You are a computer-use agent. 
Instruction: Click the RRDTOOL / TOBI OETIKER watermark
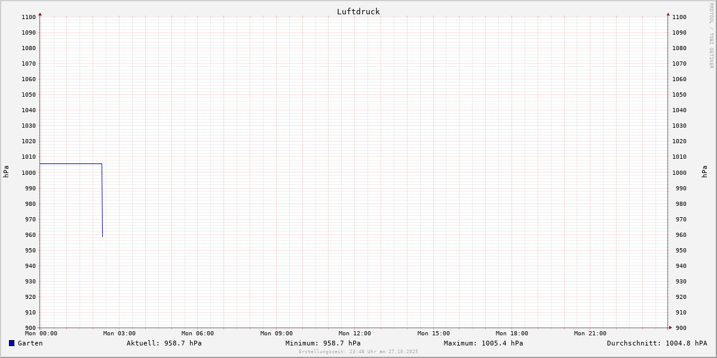[x=711, y=36]
